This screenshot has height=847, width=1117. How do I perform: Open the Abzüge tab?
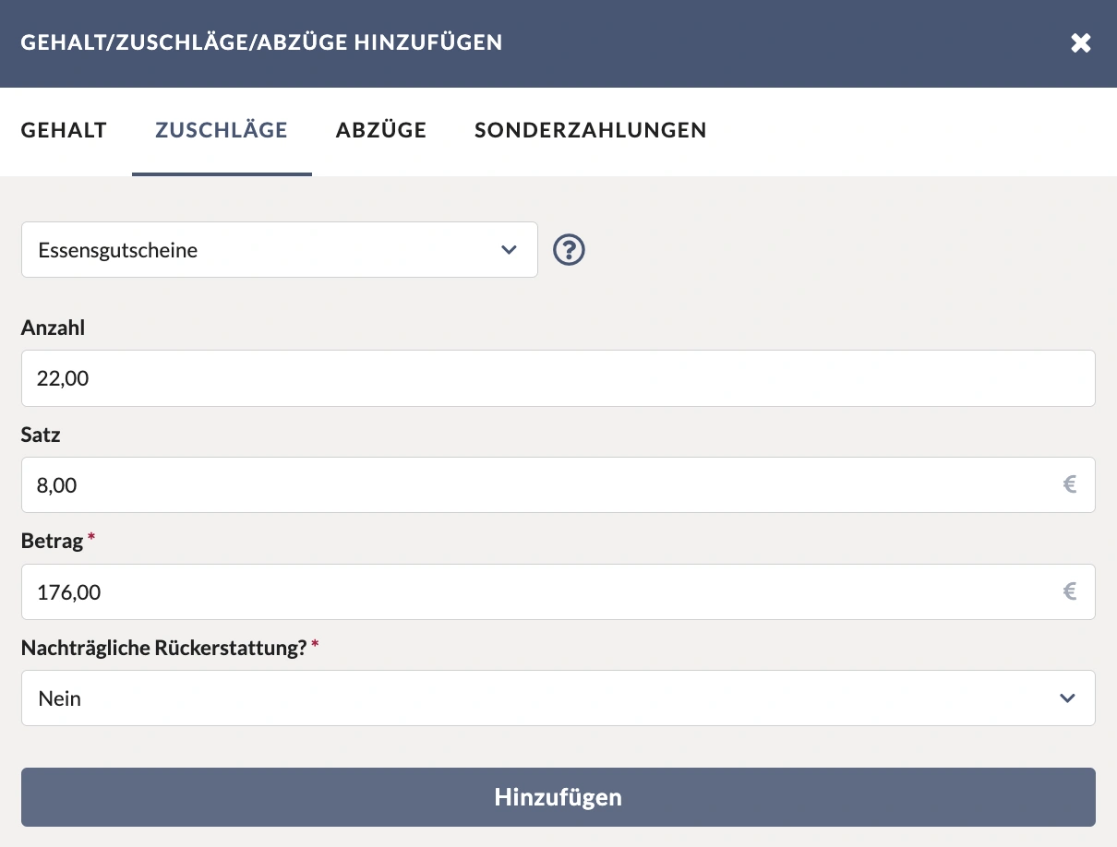[x=380, y=130]
